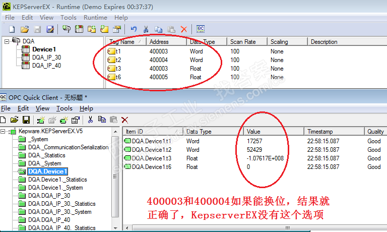
Task: Sort by Address column header
Action: coord(166,42)
